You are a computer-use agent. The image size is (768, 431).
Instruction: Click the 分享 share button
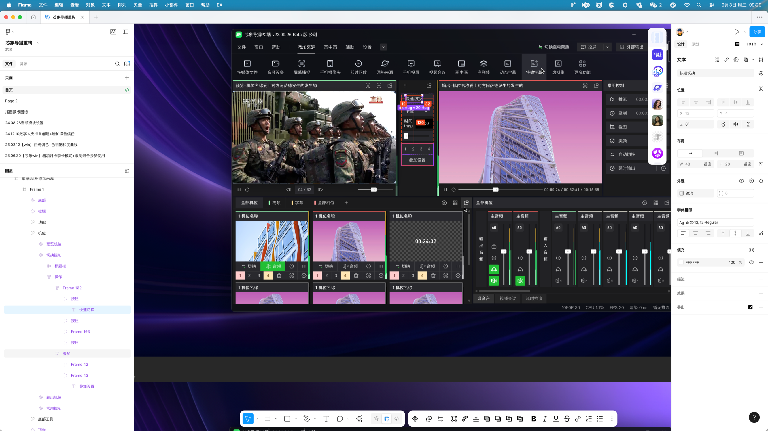pos(757,32)
